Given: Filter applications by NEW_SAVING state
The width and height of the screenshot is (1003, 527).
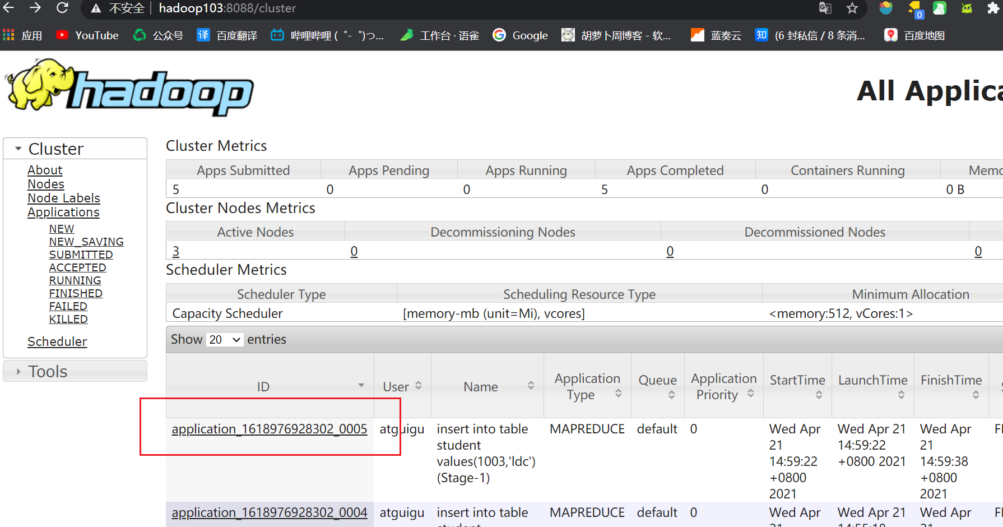Looking at the screenshot, I should click(86, 242).
